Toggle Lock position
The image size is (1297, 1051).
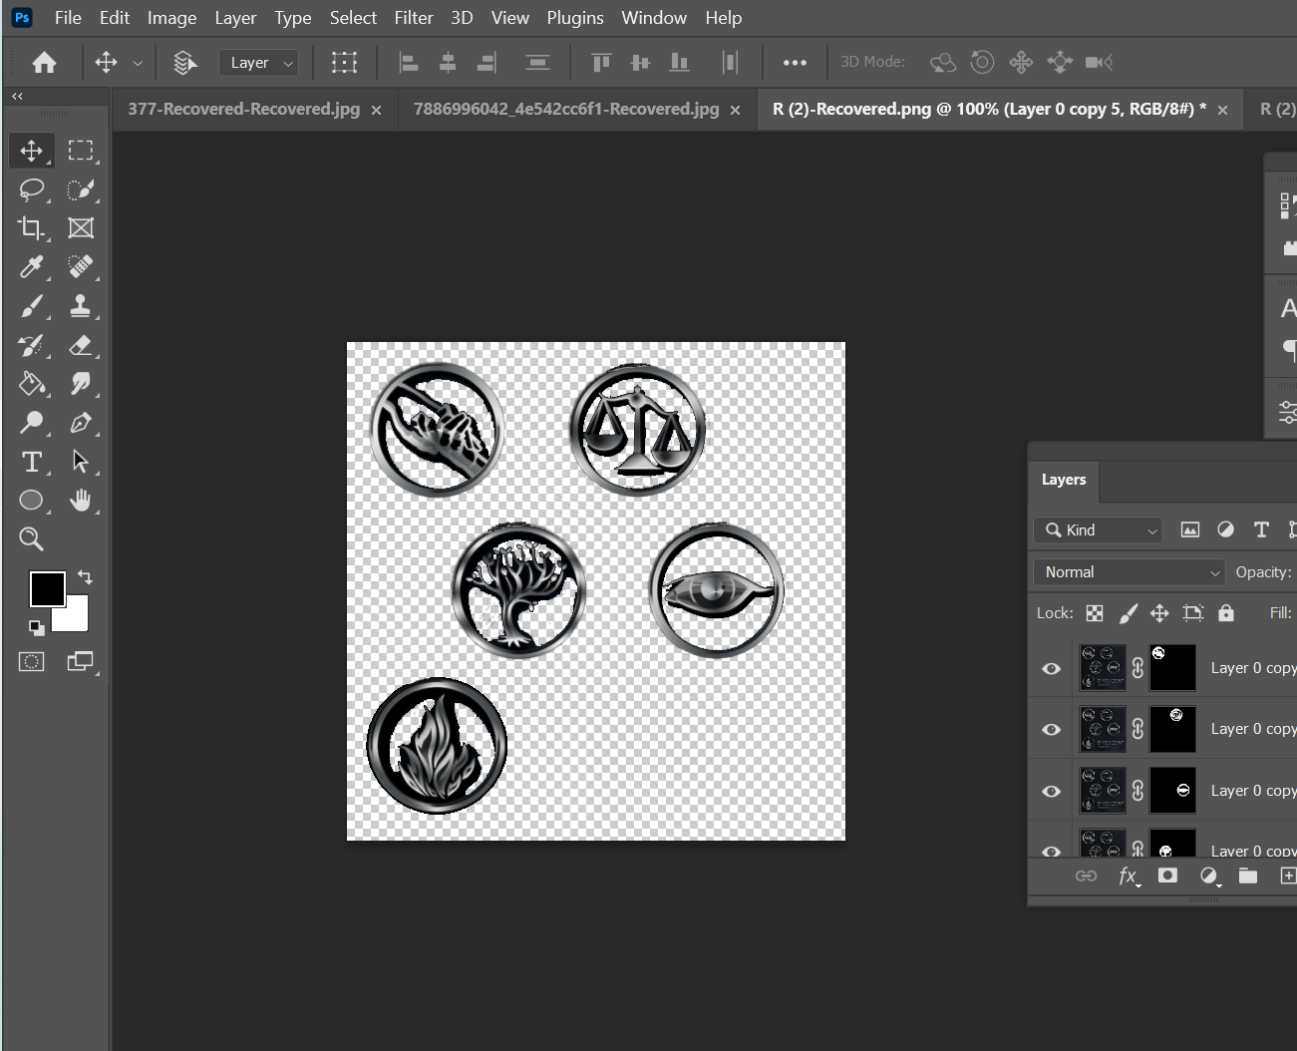[1159, 613]
